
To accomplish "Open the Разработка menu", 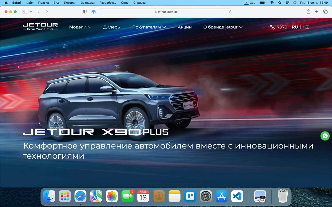I will pyautogui.click(x=108, y=3).
